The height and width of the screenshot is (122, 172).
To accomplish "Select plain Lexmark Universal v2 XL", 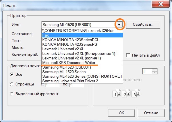I will coord(82,49).
